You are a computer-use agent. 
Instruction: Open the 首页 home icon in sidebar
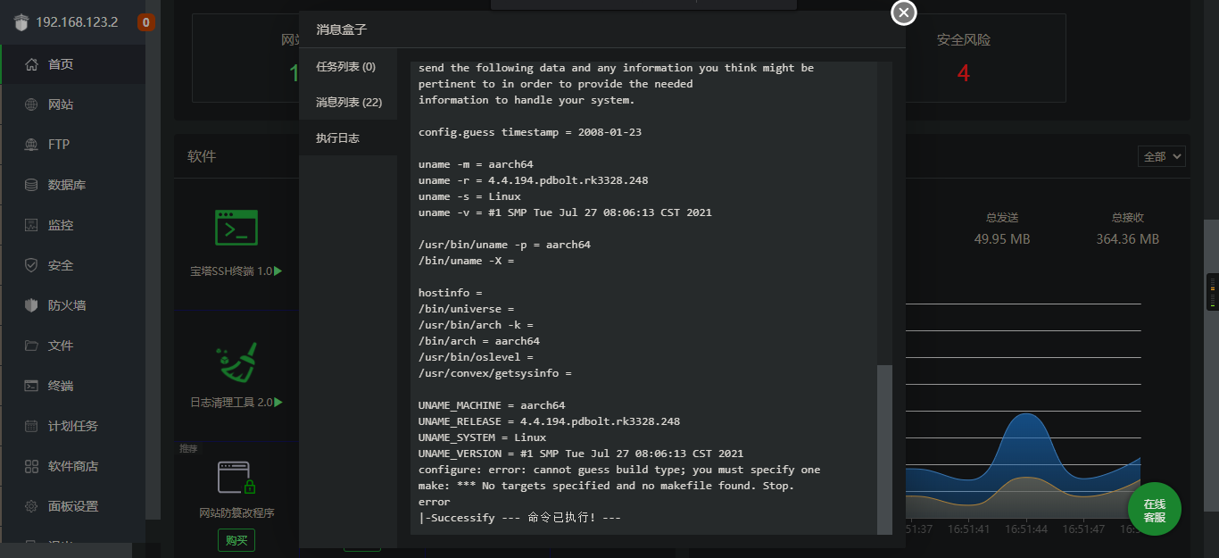tap(31, 64)
